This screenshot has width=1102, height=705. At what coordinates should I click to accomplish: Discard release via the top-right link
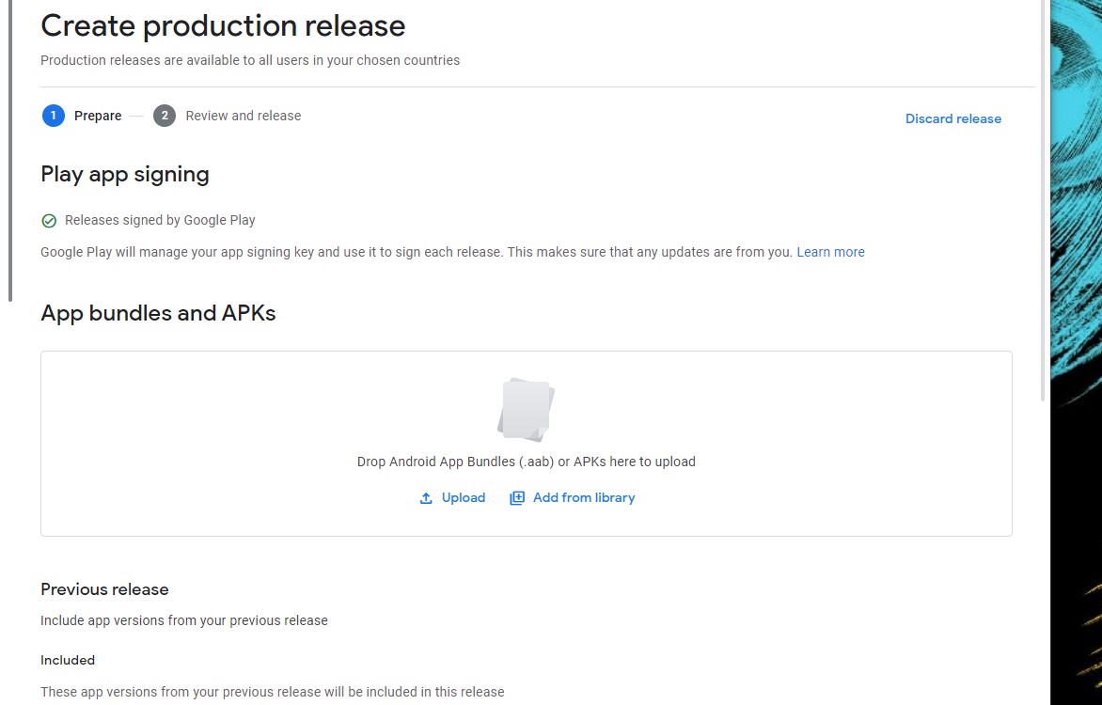[952, 118]
